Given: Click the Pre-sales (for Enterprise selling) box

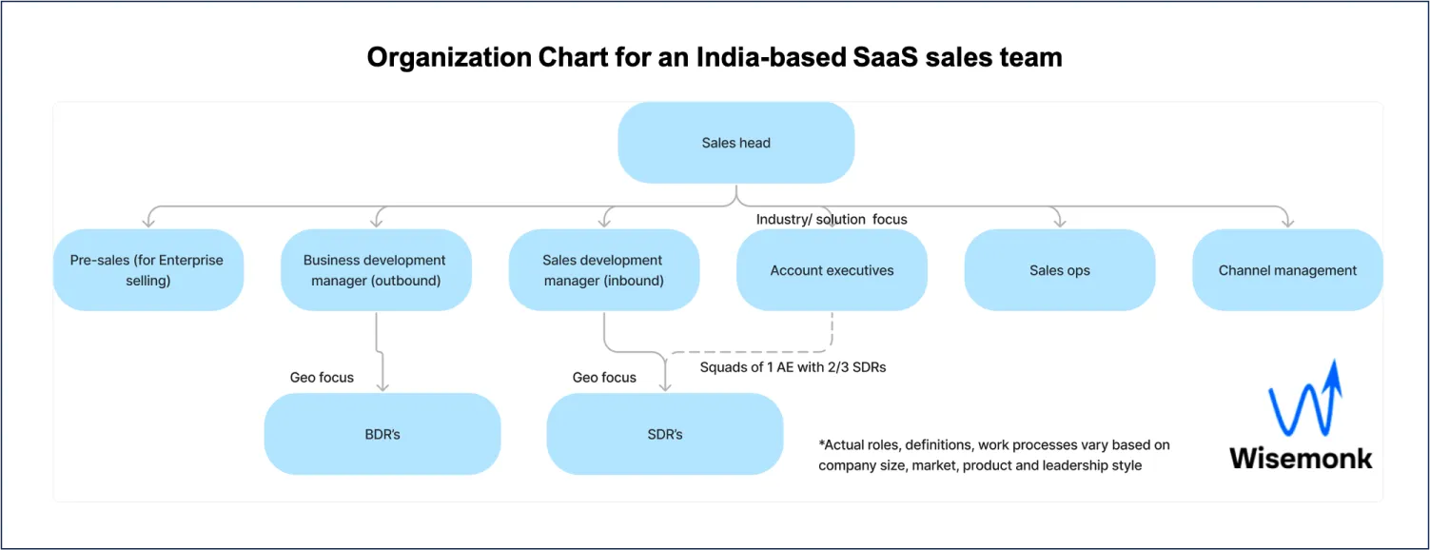Looking at the screenshot, I should click(148, 269).
